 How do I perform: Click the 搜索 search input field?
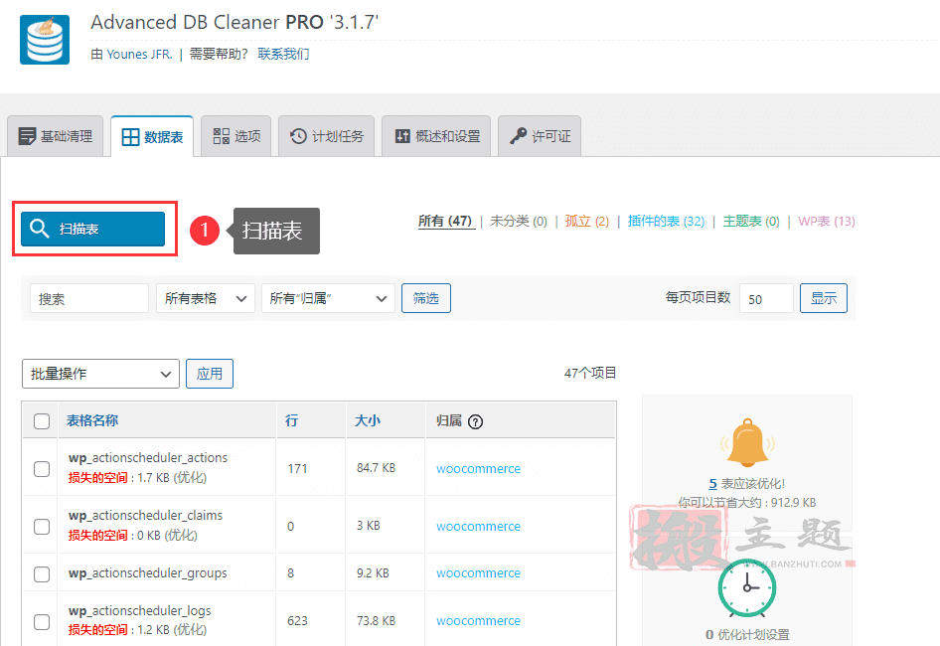coord(89,298)
